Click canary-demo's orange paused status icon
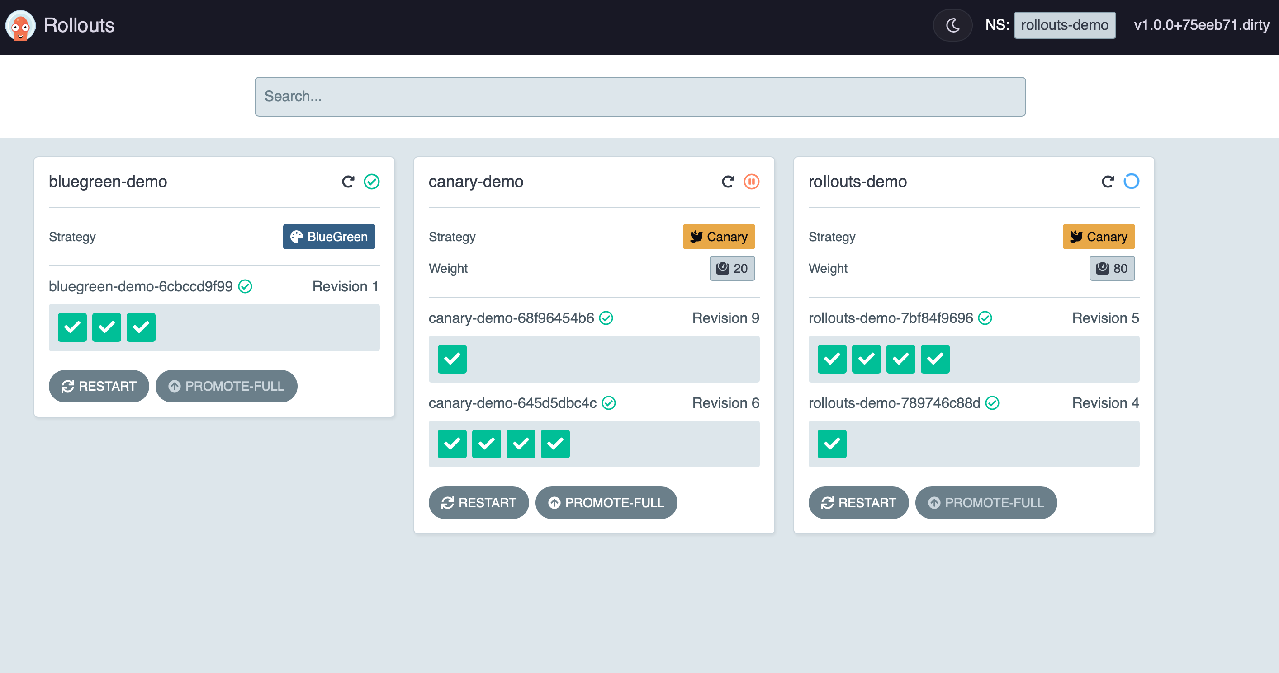Screen dimensions: 1279x673 [x=752, y=182]
